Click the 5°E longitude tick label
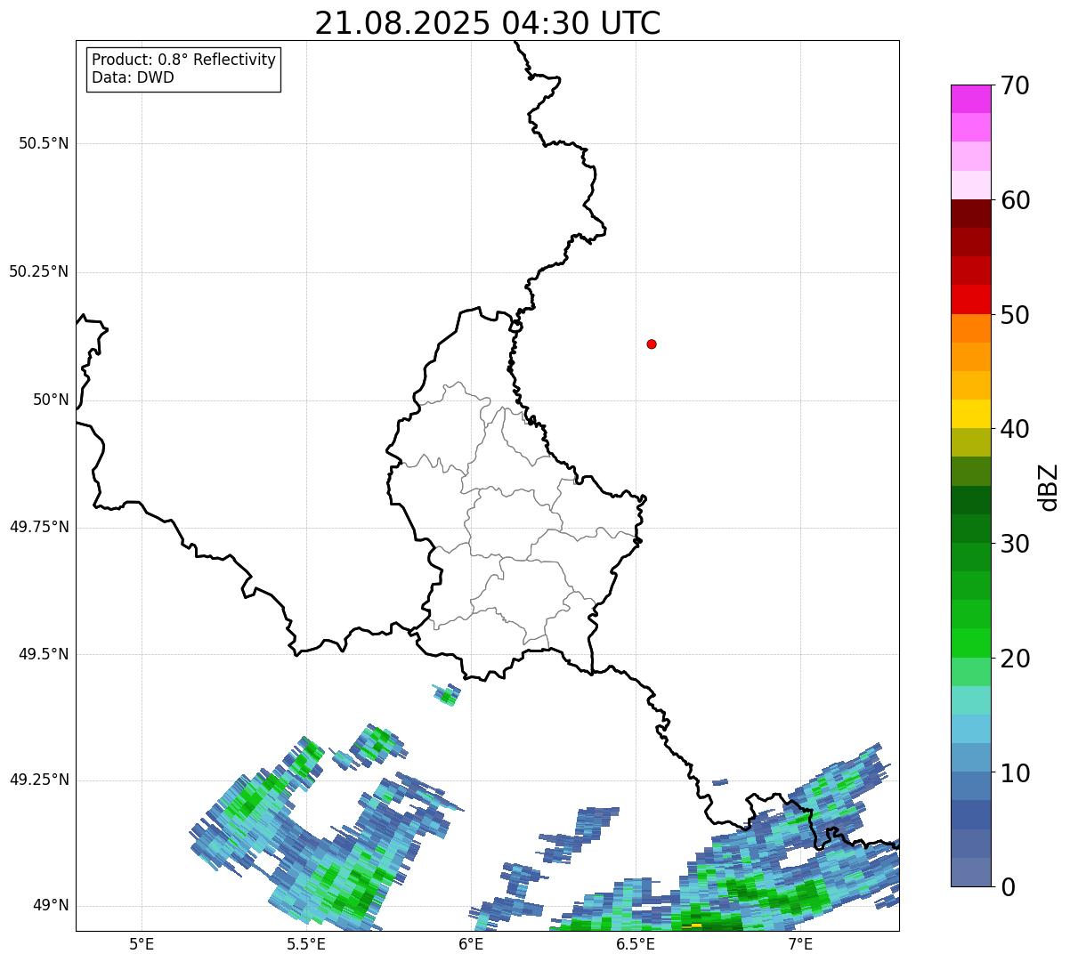 (x=142, y=944)
